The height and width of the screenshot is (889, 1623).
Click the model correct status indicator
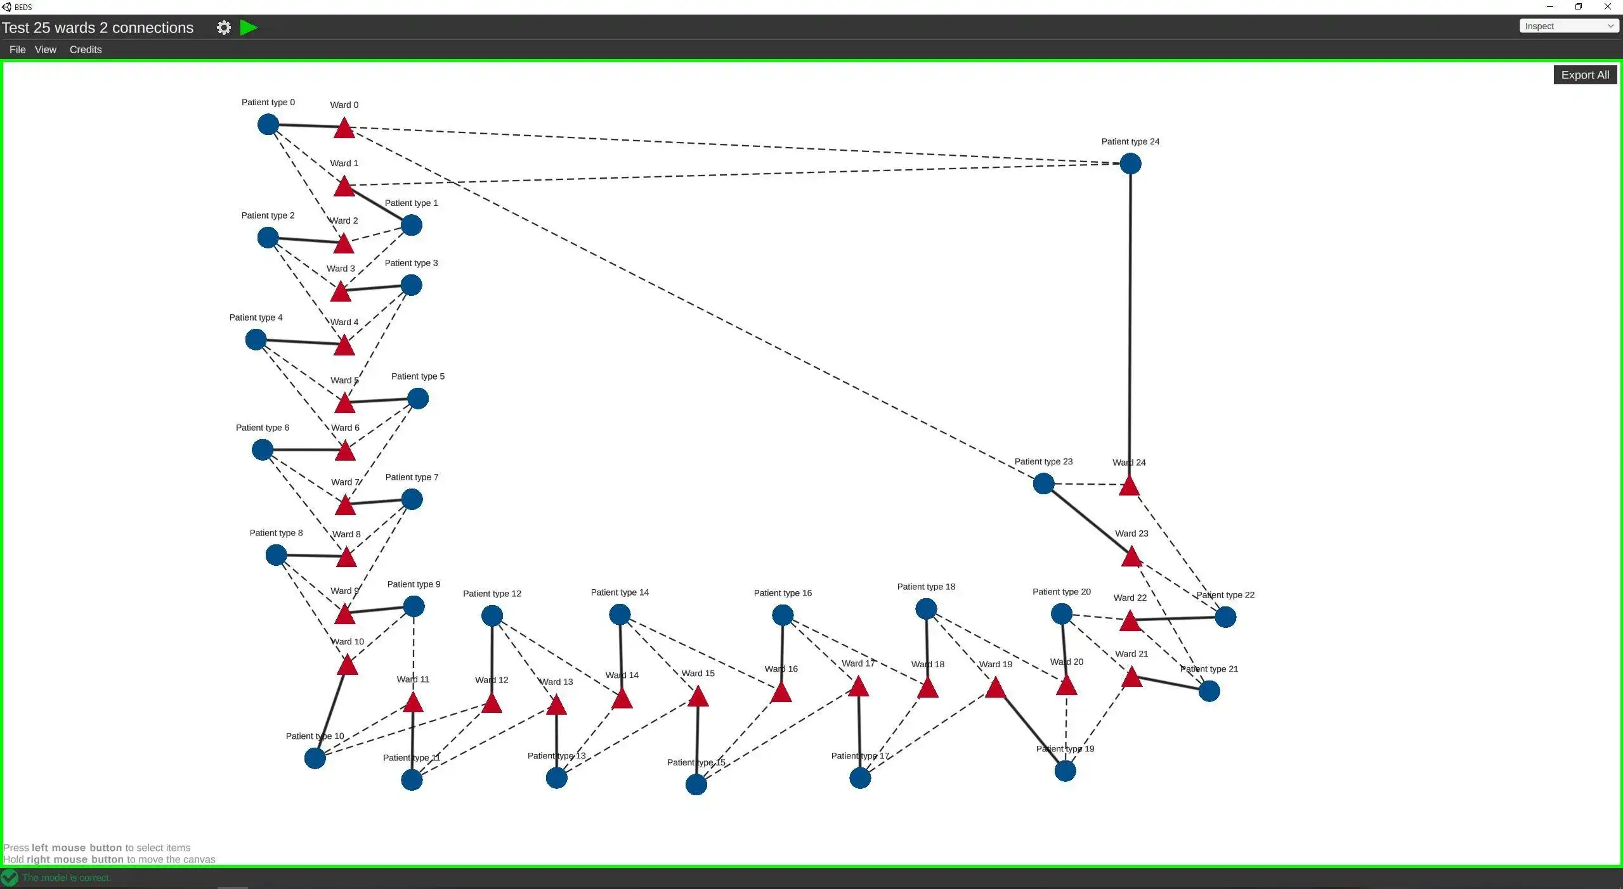coord(11,877)
